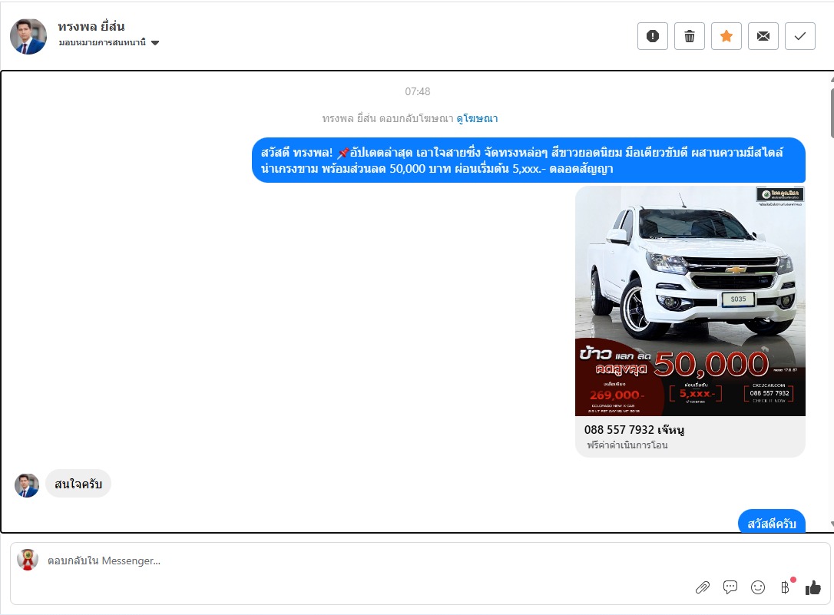The height and width of the screenshot is (615, 834).
Task: Click the ดูโฆษณา link
Action: pyautogui.click(x=477, y=118)
